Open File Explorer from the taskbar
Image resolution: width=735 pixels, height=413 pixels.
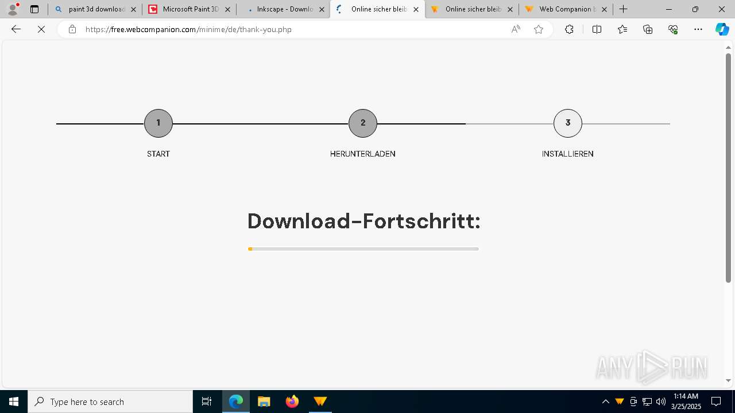pos(264,402)
